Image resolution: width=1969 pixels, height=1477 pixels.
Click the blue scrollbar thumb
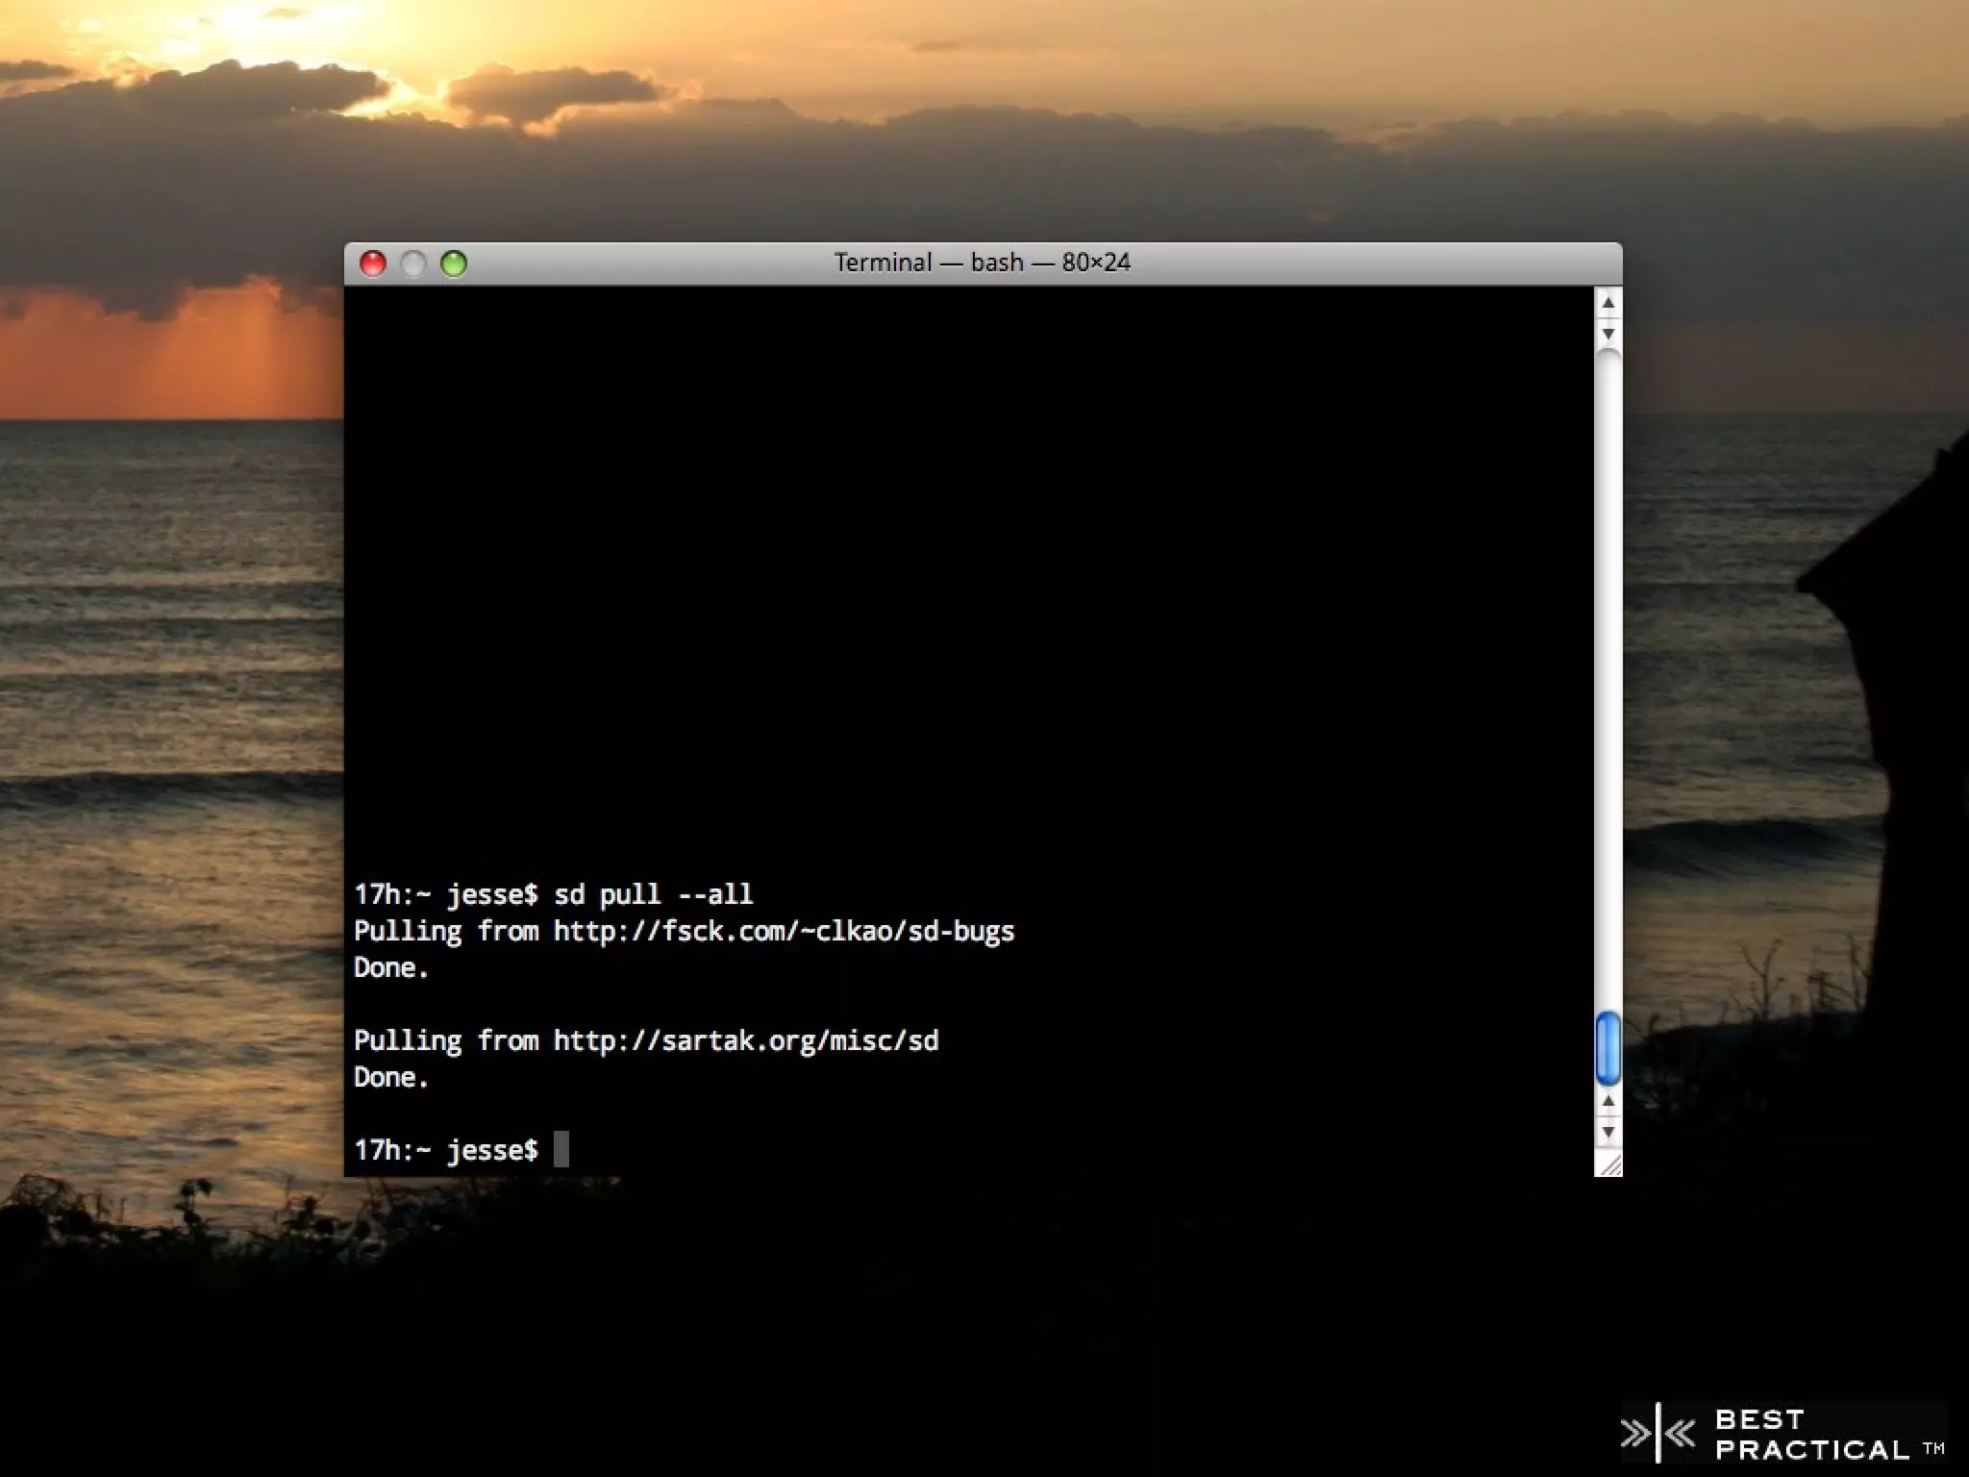1608,1047
